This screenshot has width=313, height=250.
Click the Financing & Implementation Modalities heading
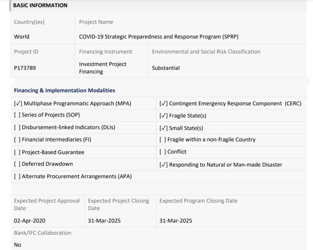pos(65,90)
